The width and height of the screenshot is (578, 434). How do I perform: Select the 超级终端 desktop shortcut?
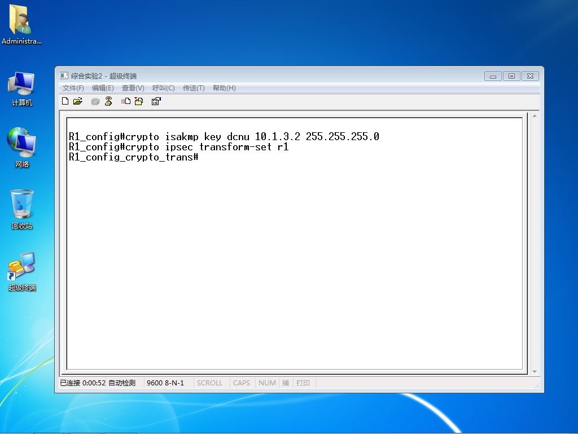click(22, 272)
